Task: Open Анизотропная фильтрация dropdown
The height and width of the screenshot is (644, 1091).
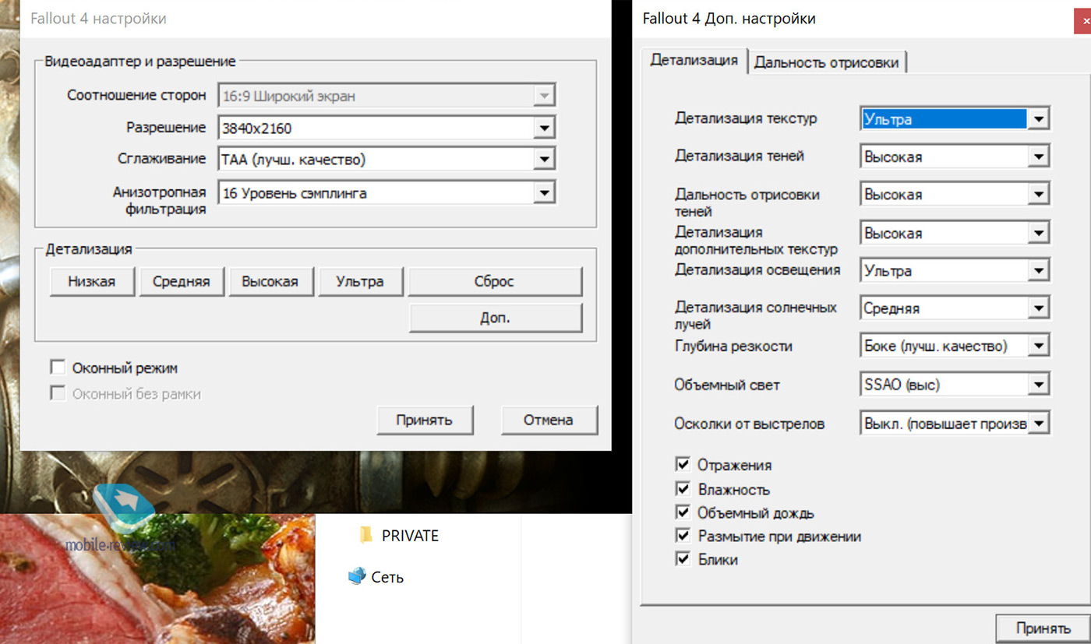Action: pyautogui.click(x=544, y=193)
